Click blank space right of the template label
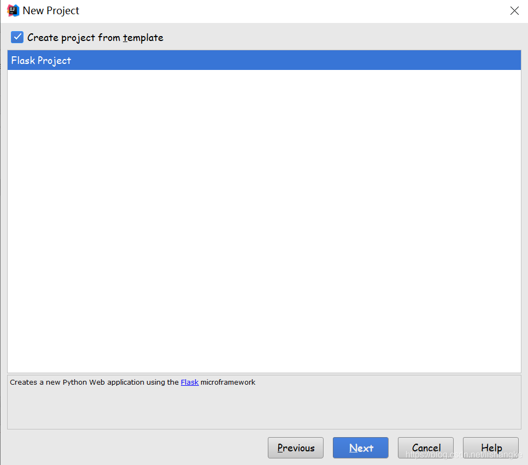 (x=339, y=38)
